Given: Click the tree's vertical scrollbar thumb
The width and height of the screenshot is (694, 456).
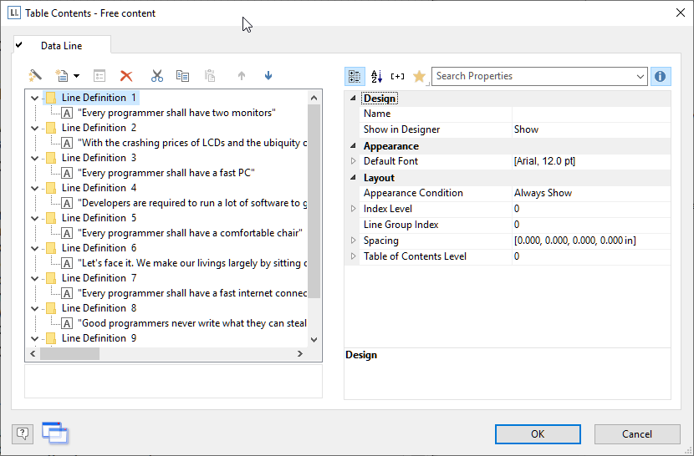Looking at the screenshot, I should 314,201.
